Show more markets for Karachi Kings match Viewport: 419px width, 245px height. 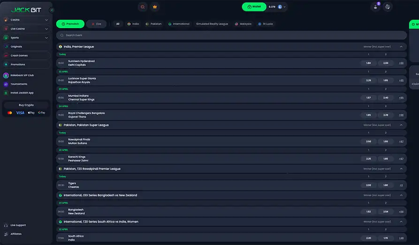[401, 159]
